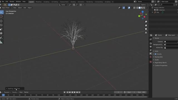Jump to the timeline end frame
The width and height of the screenshot is (178, 100).
(x=79, y=92)
